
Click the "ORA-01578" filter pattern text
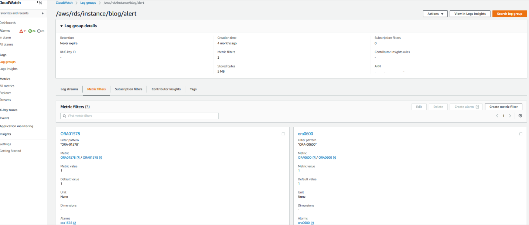tap(70, 144)
